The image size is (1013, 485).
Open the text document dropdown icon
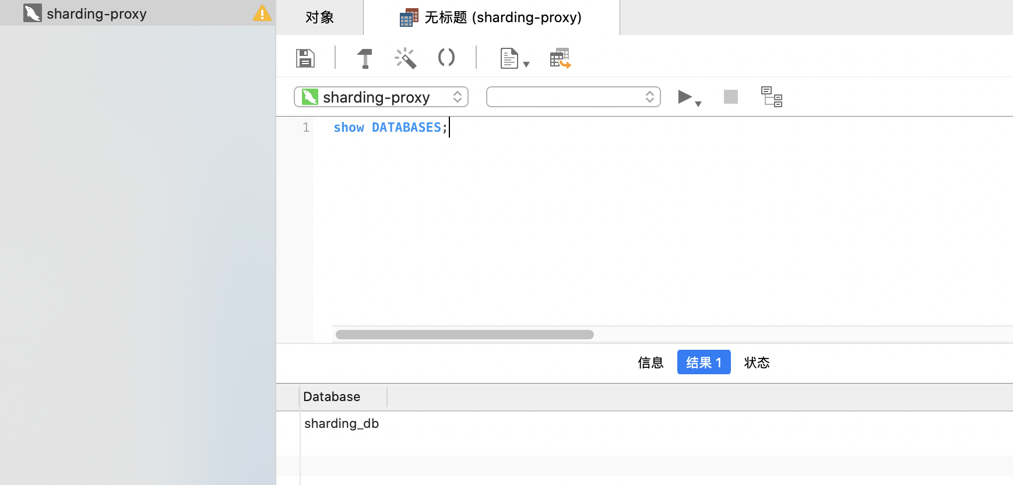pos(514,58)
